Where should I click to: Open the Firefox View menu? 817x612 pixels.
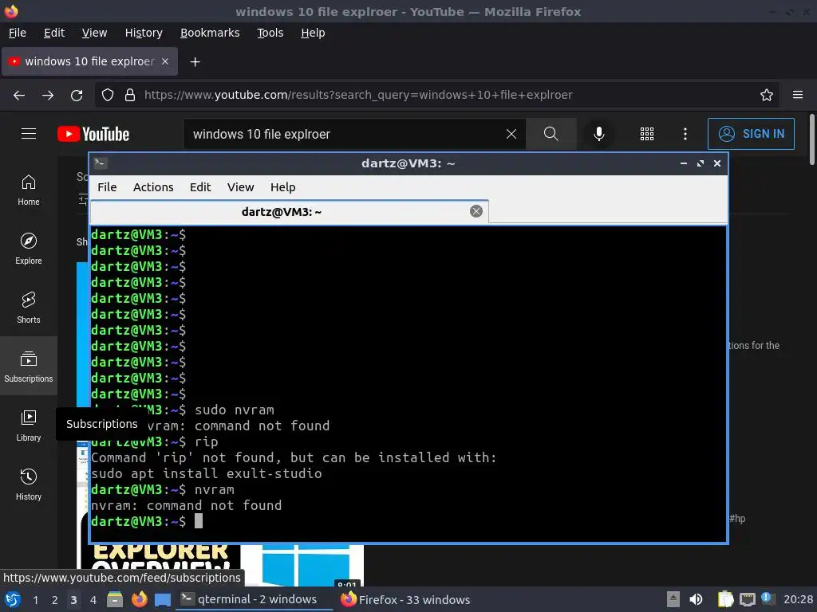(94, 33)
